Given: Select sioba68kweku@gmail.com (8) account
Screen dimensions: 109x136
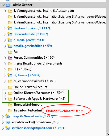Looking at the screenshot, I should (35, 122).
